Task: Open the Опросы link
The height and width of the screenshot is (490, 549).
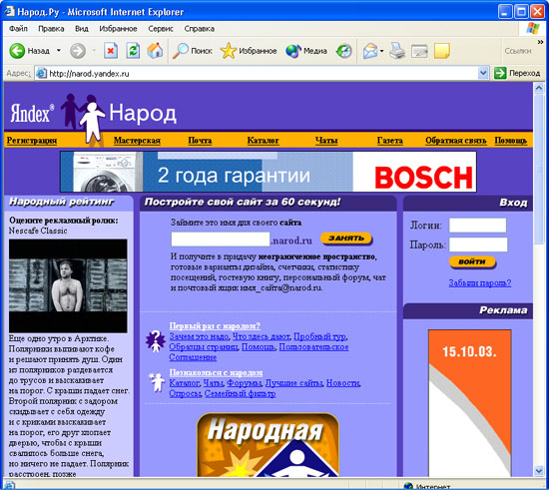Action: pyautogui.click(x=185, y=394)
